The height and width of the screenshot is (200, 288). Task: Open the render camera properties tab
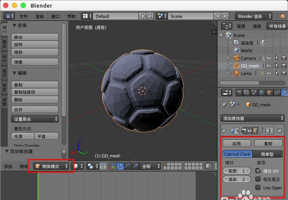(239, 93)
